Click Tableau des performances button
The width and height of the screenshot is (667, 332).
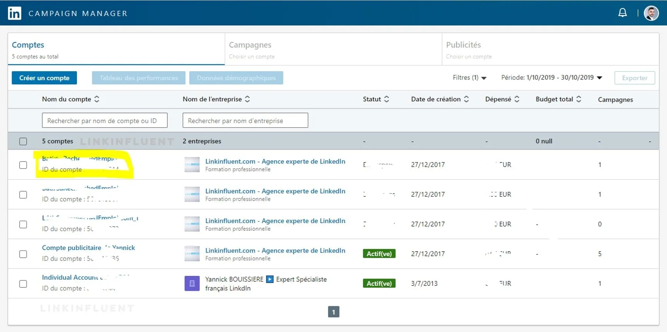click(138, 78)
